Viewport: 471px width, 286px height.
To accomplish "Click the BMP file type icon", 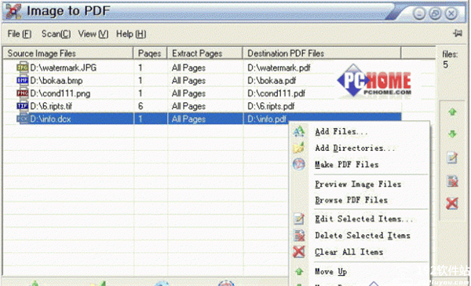I will tap(23, 80).
